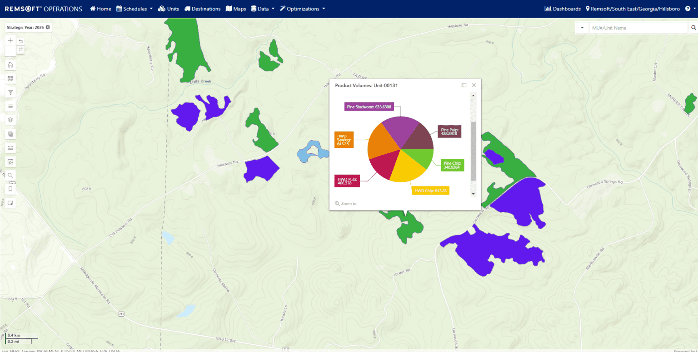Viewport: 698px width, 352px height.
Task: Open the layers panel icon
Action: [x=10, y=119]
